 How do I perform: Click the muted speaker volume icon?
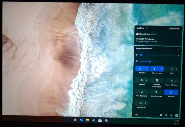[x=137, y=55]
